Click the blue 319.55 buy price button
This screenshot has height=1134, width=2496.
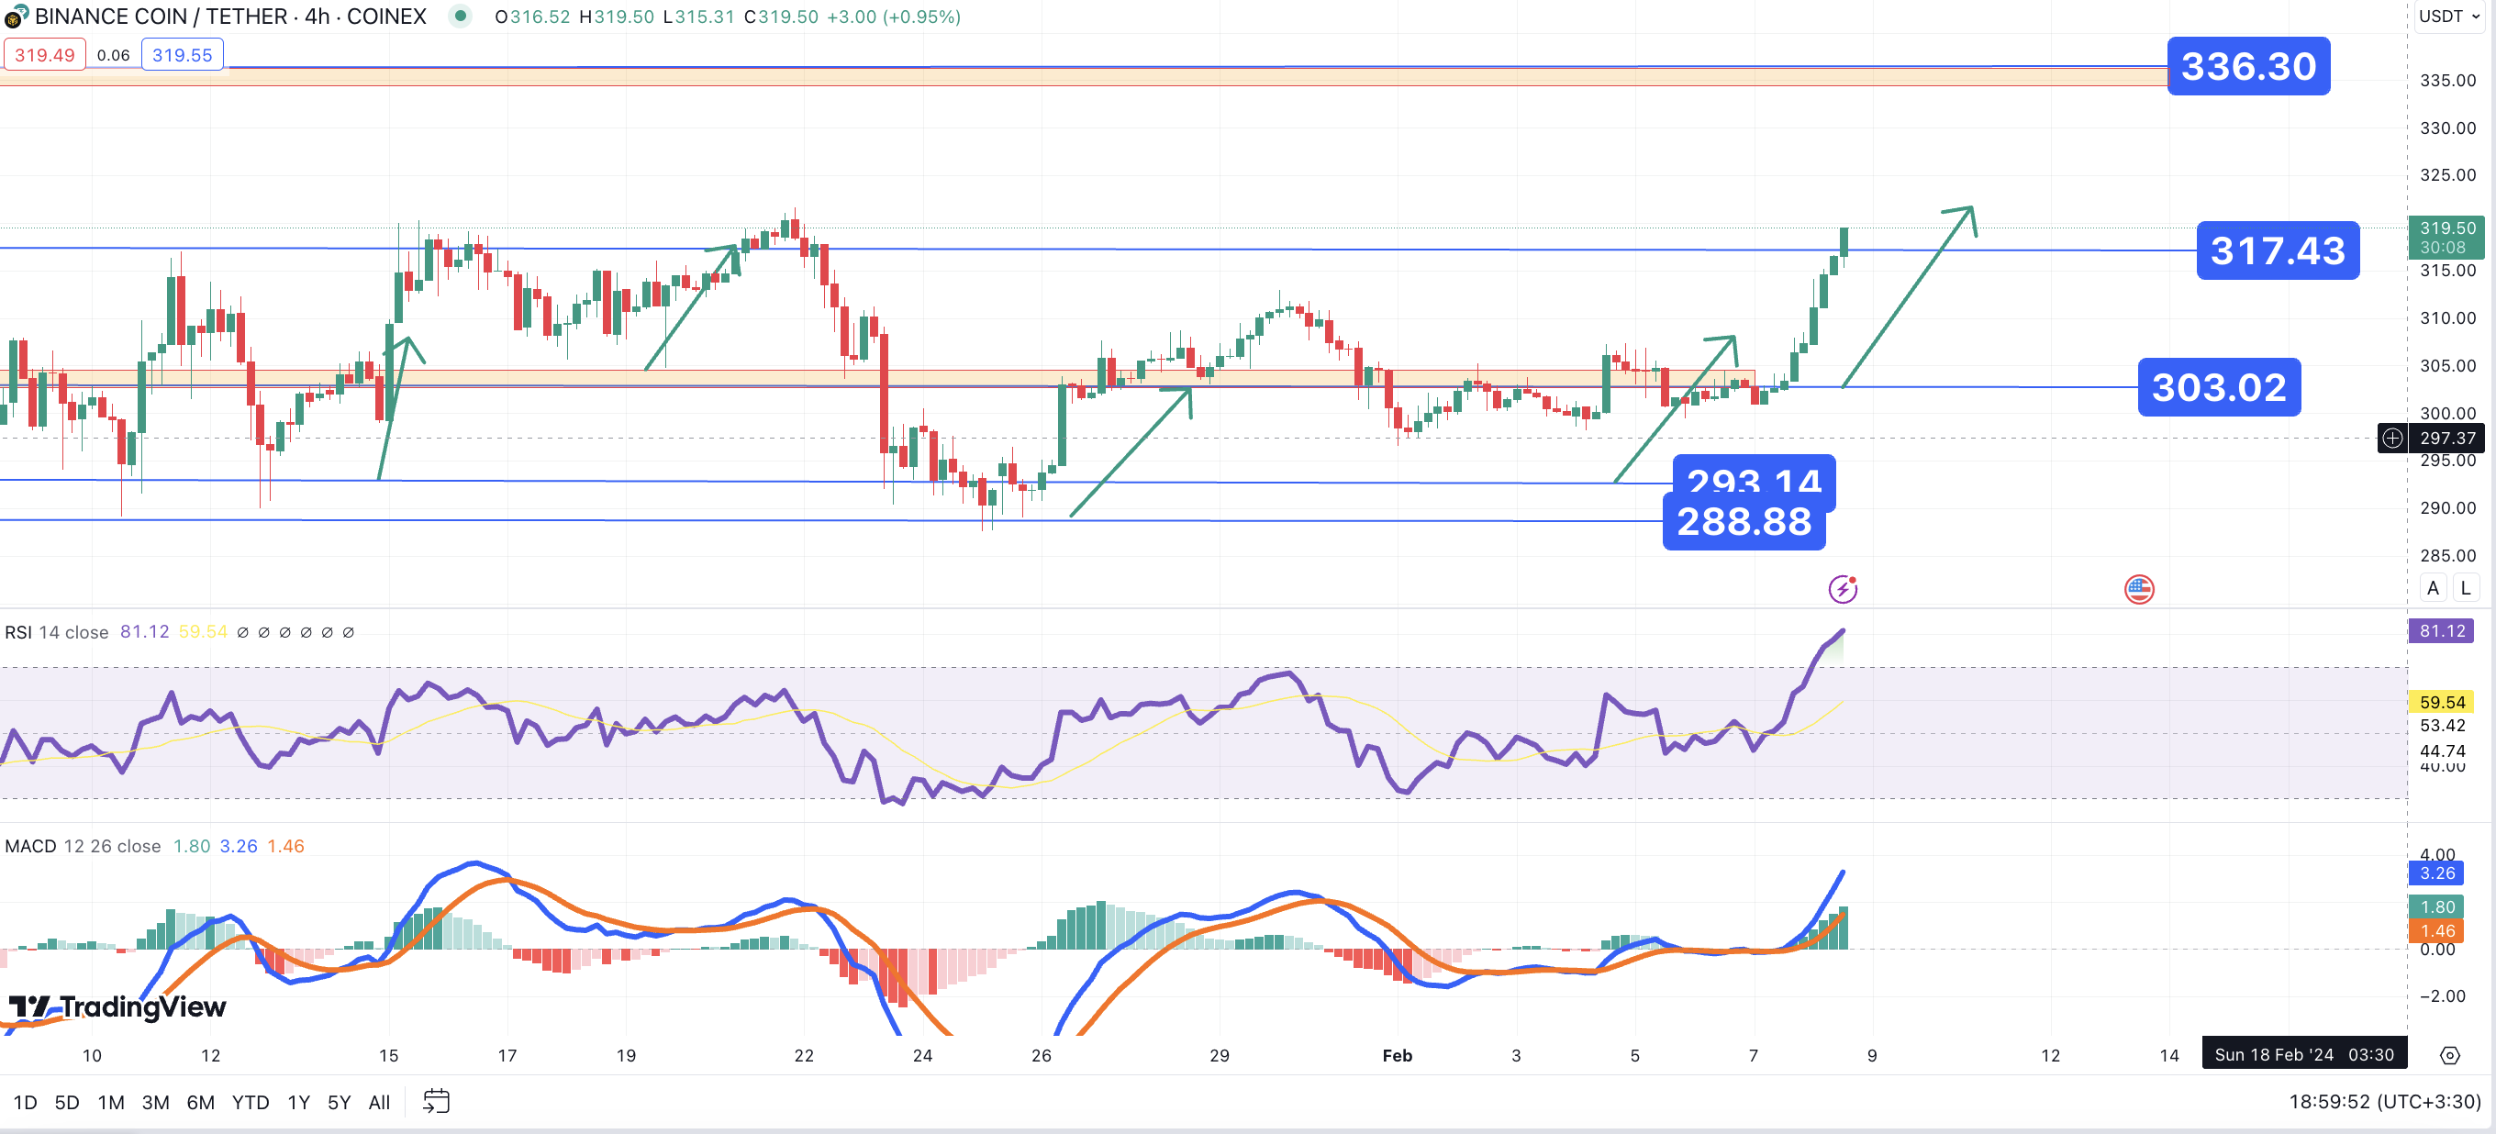(x=183, y=54)
